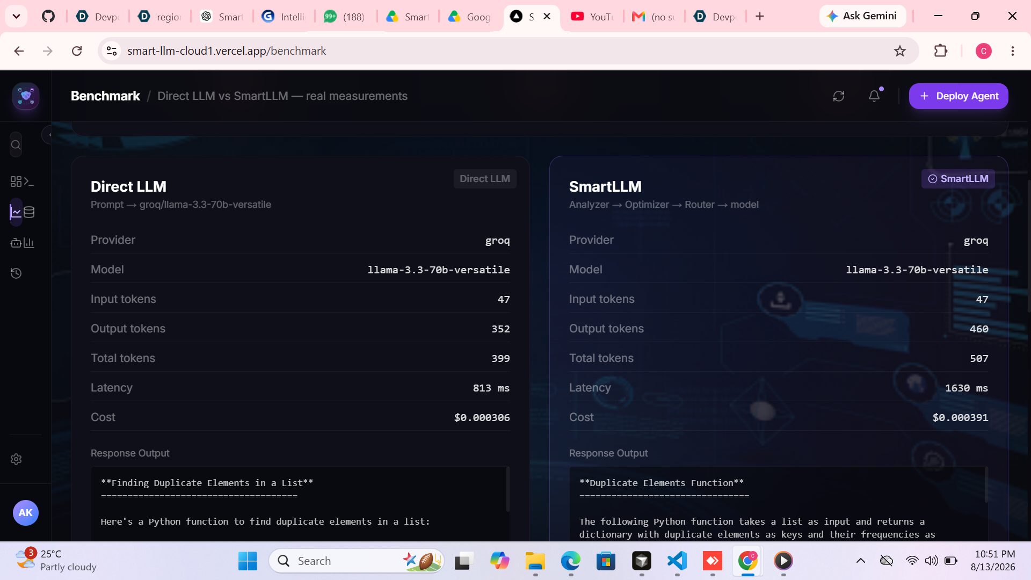Switch to the region tab
The image size is (1031, 580).
click(160, 17)
